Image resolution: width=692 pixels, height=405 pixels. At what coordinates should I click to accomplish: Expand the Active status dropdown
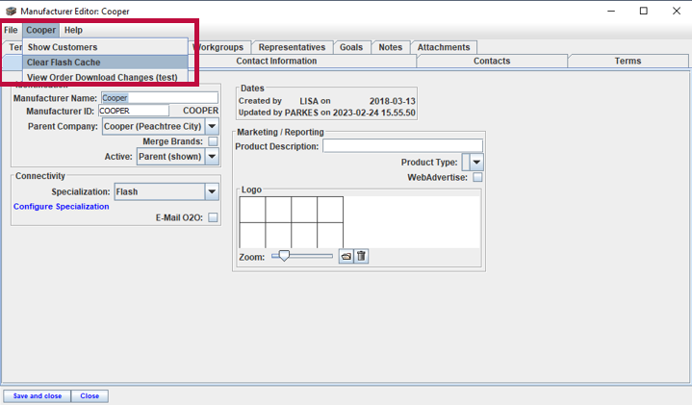click(x=212, y=157)
